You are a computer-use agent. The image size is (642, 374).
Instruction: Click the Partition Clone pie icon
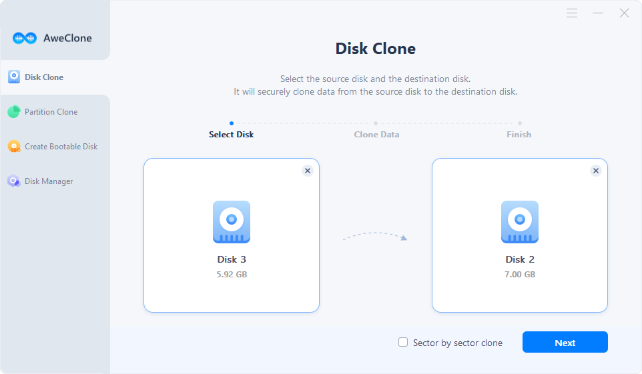(14, 112)
